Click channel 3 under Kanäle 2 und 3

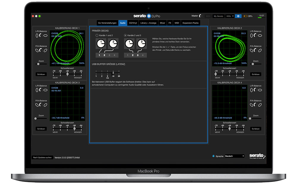point(138,55)
